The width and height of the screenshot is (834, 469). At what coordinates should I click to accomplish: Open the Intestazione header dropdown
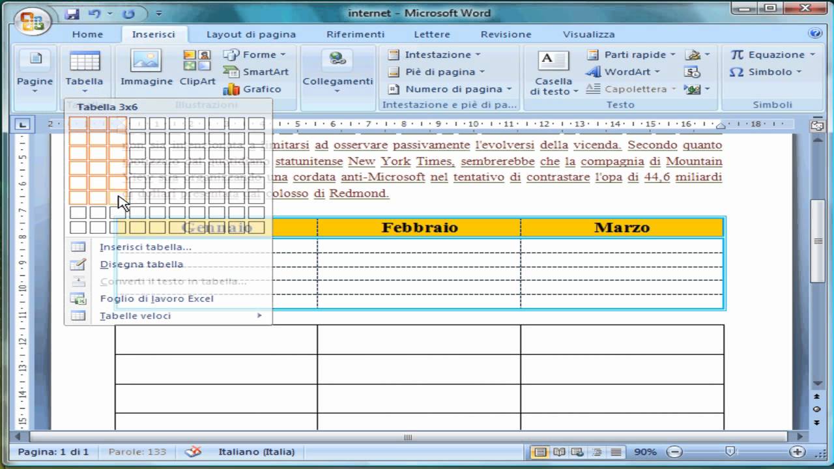point(434,55)
